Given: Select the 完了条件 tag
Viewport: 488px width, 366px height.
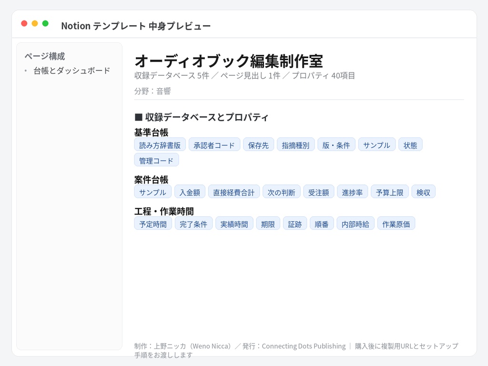Looking at the screenshot, I should click(193, 224).
